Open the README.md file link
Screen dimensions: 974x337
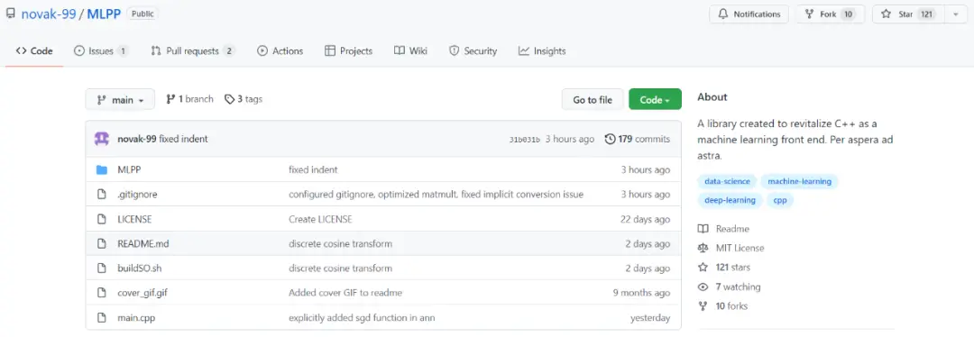pos(142,244)
